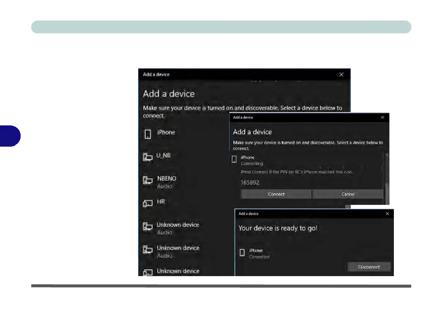Click the PIN code 165892
Viewport: 443px width, 311px height.
click(x=250, y=183)
